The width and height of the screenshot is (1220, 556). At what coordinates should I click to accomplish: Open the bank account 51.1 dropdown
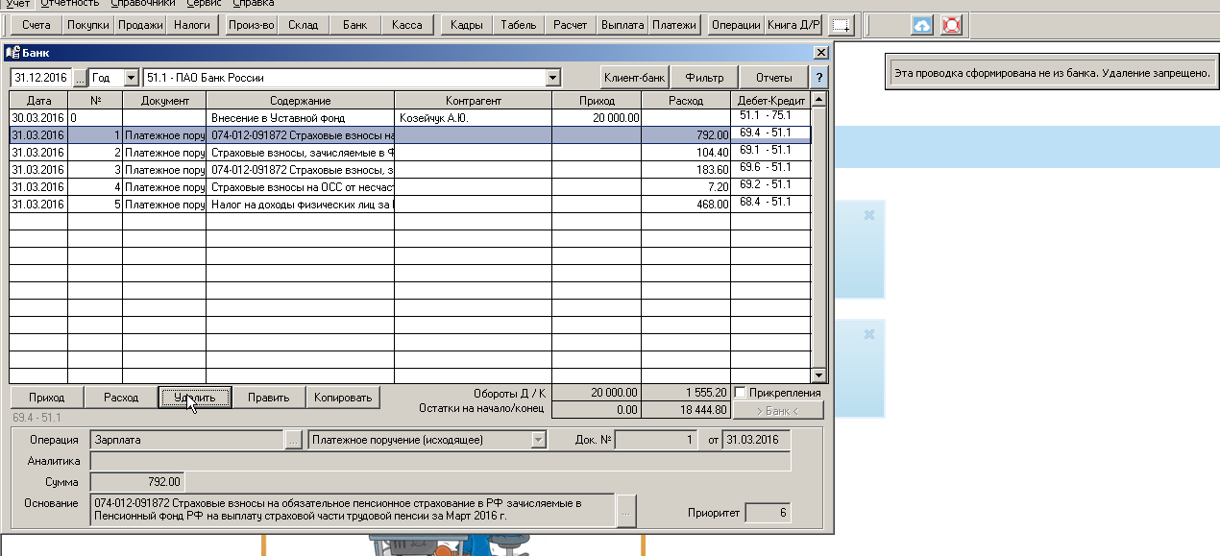pyautogui.click(x=552, y=78)
